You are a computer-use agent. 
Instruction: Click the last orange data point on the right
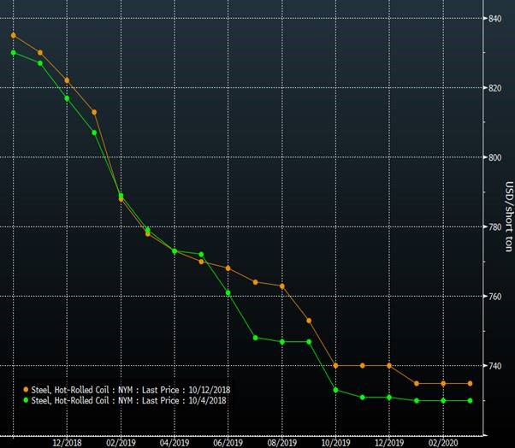pos(470,383)
